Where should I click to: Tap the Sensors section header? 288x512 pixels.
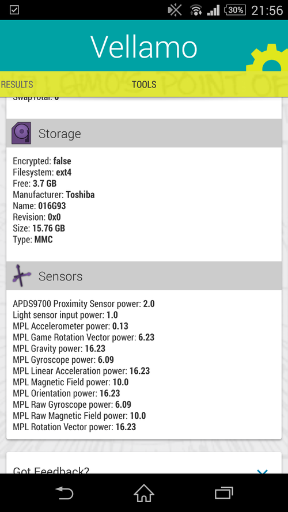coord(144,276)
